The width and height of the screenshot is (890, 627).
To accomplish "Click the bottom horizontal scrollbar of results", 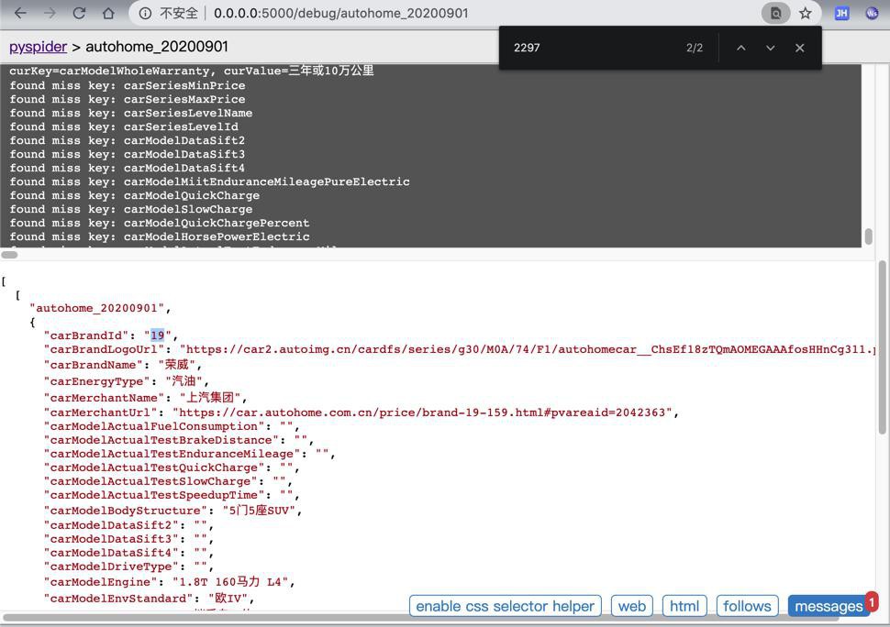I will point(420,617).
